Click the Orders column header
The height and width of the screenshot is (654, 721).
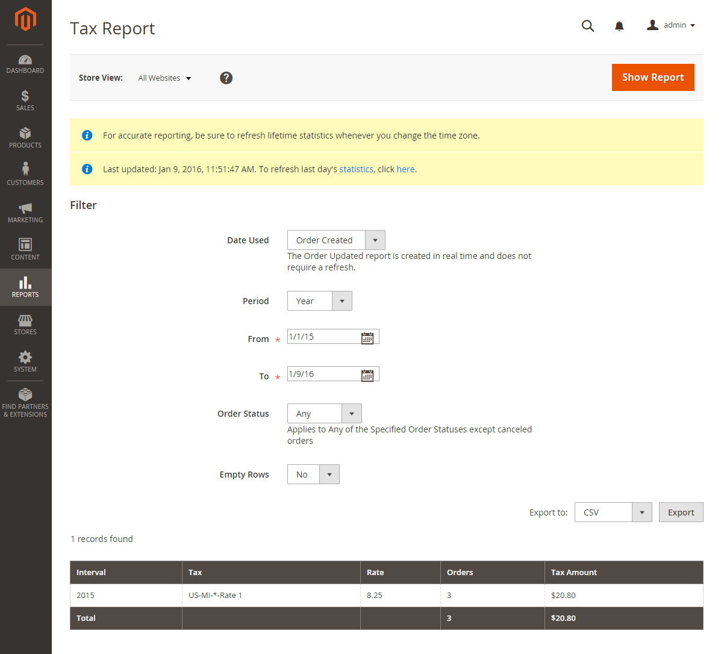pos(493,572)
